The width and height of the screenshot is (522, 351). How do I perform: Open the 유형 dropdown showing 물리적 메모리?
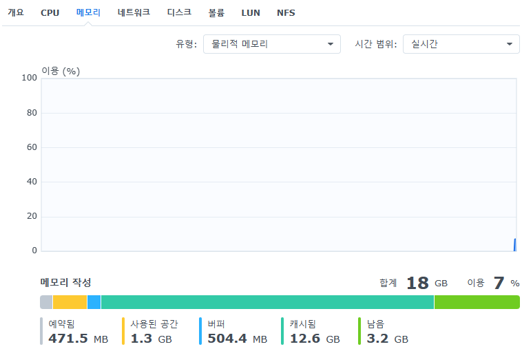272,44
